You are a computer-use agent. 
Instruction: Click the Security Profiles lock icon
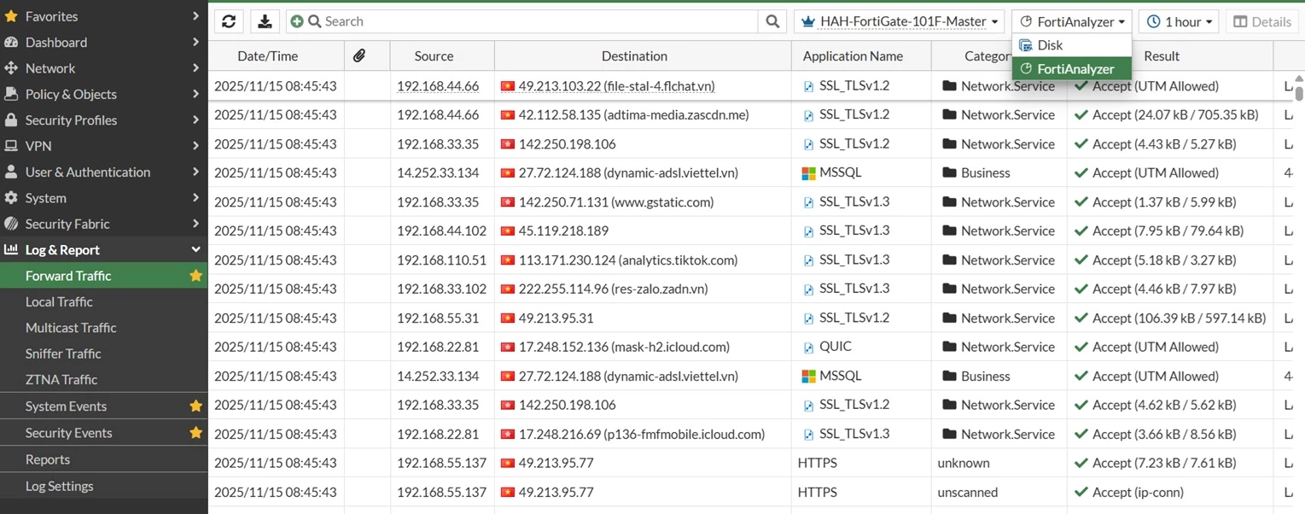pos(11,120)
